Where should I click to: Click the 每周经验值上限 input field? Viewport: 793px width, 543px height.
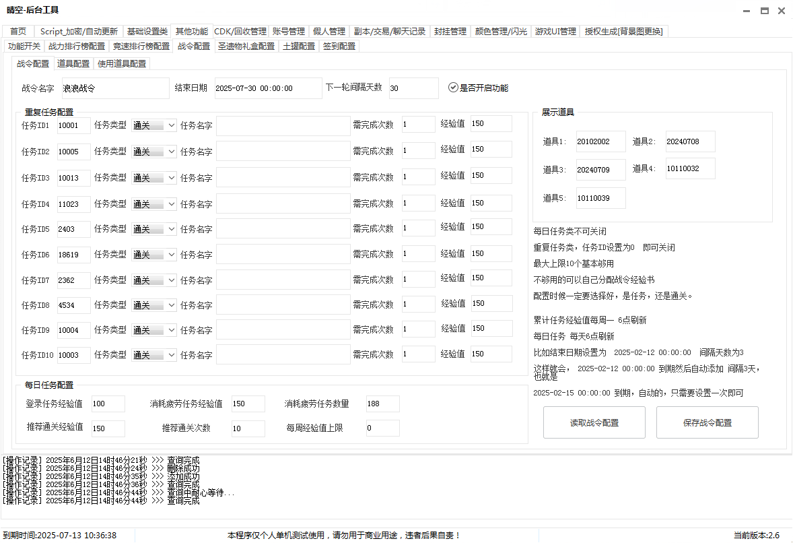tap(382, 428)
